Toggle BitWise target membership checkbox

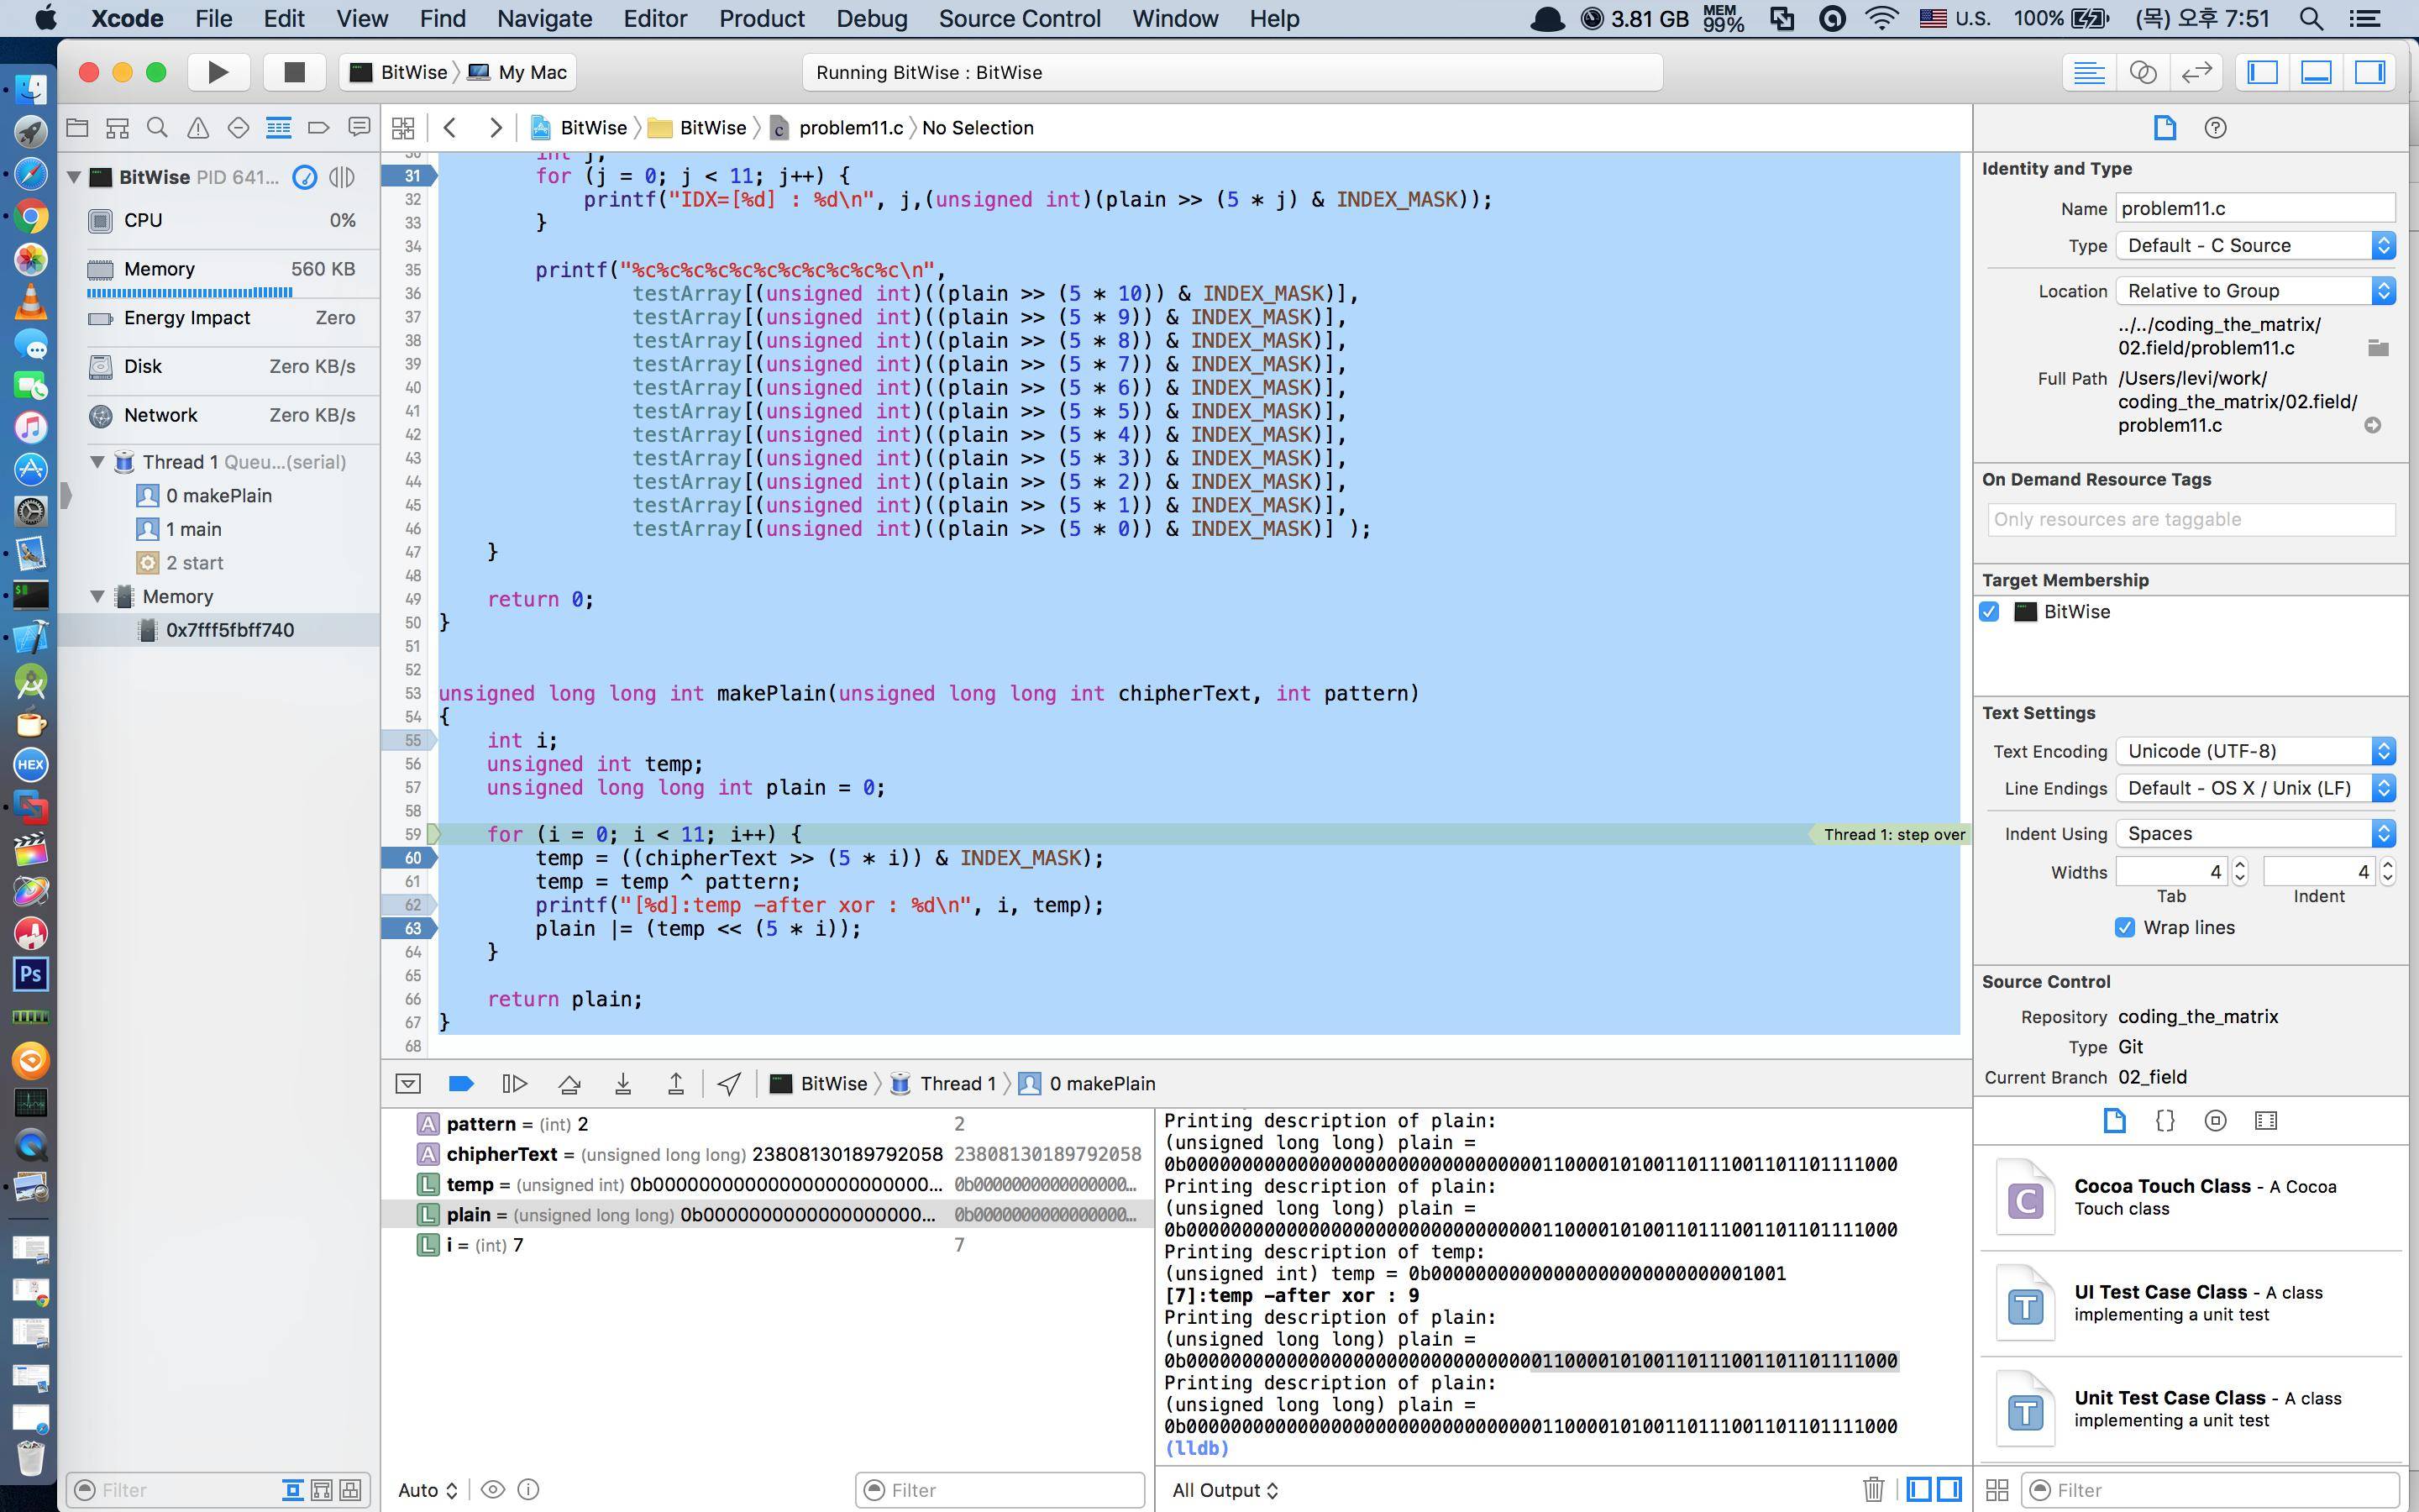click(1989, 612)
